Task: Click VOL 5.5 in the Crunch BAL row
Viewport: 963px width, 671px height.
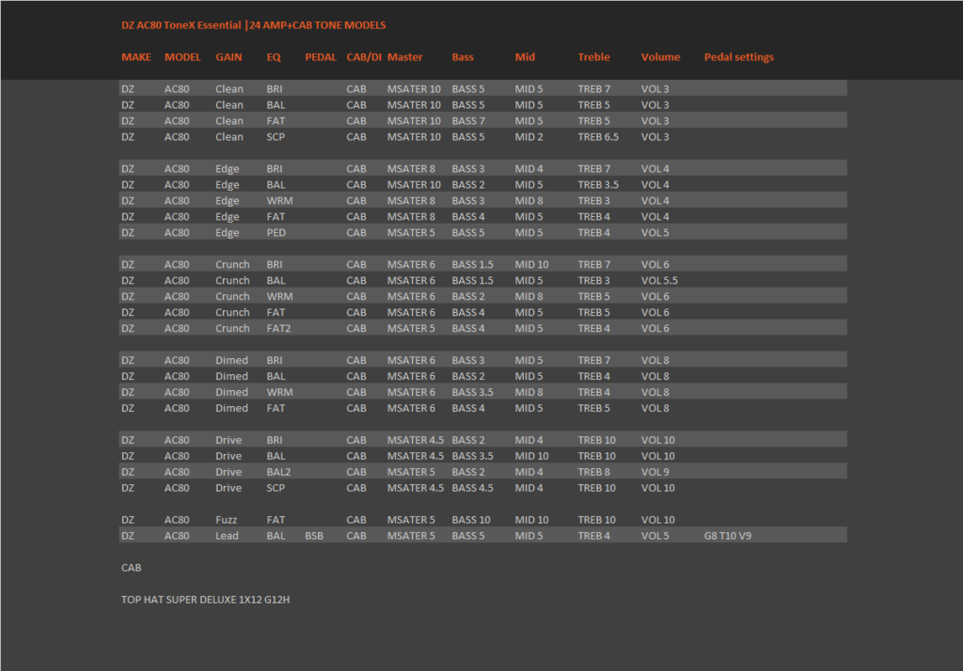Action: [x=659, y=281]
